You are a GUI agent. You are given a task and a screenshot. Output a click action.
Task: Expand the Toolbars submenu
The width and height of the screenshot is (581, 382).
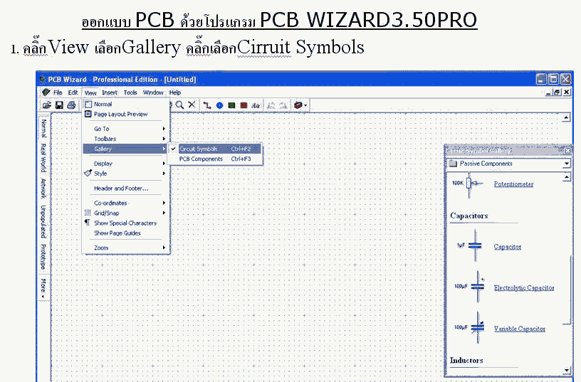click(x=126, y=139)
